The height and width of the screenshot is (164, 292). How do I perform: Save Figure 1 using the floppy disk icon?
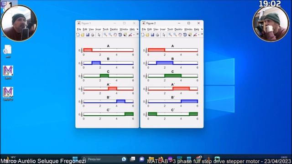[88, 35]
